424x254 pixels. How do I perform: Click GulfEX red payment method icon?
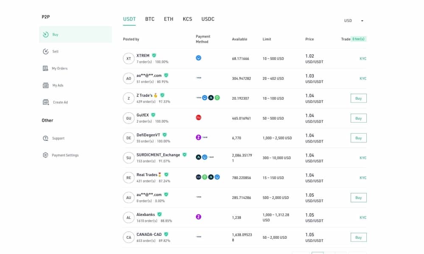[x=198, y=117]
